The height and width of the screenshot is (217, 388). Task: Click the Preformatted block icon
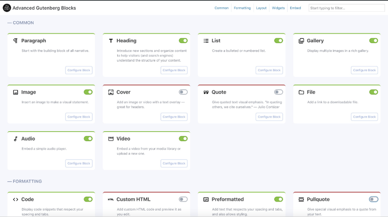pyautogui.click(x=206, y=199)
